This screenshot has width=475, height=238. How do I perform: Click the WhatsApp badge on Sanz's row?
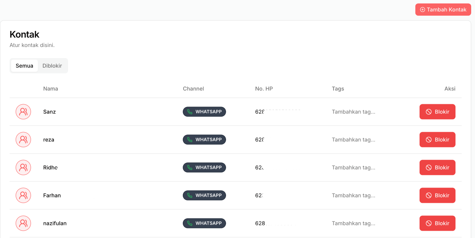[x=204, y=112]
